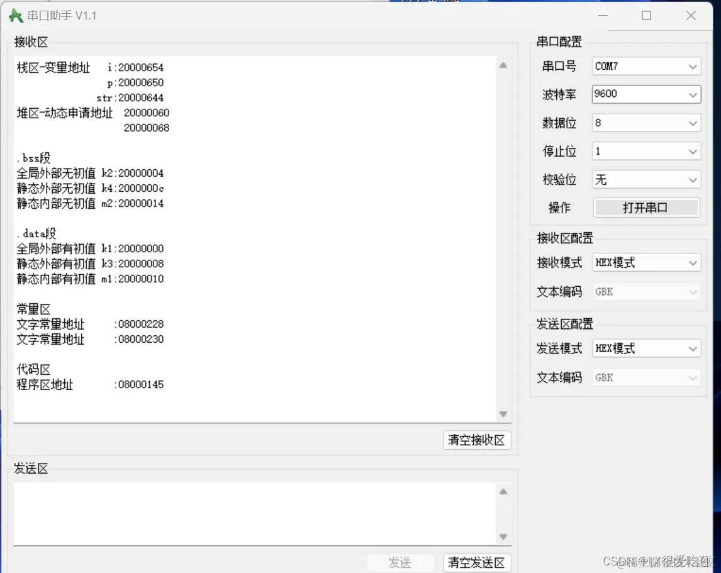The width and height of the screenshot is (721, 573).
Task: Click the receive area scrollbar down arrow
Action: tap(503, 414)
